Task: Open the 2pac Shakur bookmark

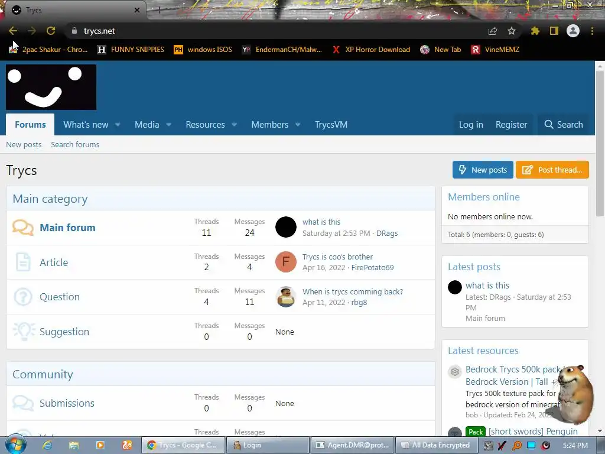Action: click(48, 50)
